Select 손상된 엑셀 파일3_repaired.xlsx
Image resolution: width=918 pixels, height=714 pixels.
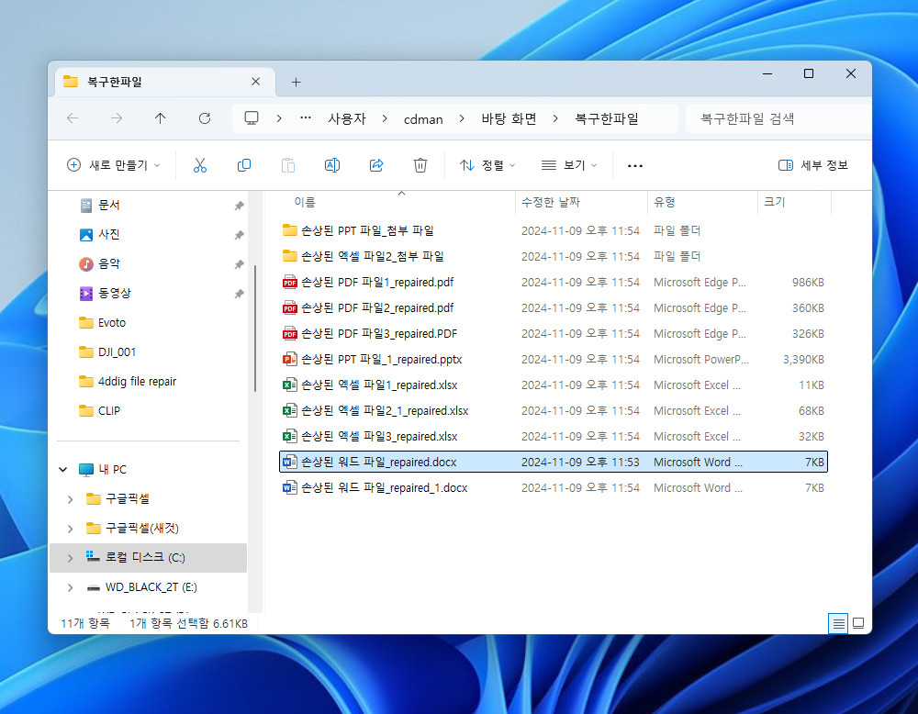coord(554,437)
